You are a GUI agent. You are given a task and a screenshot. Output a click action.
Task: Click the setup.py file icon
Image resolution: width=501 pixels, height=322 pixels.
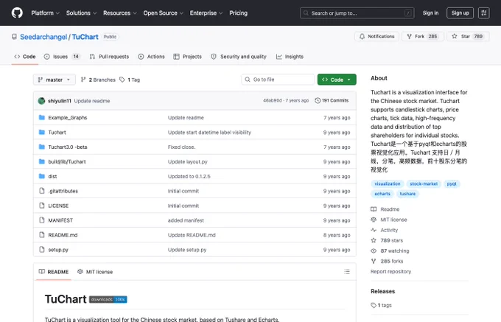(41, 250)
